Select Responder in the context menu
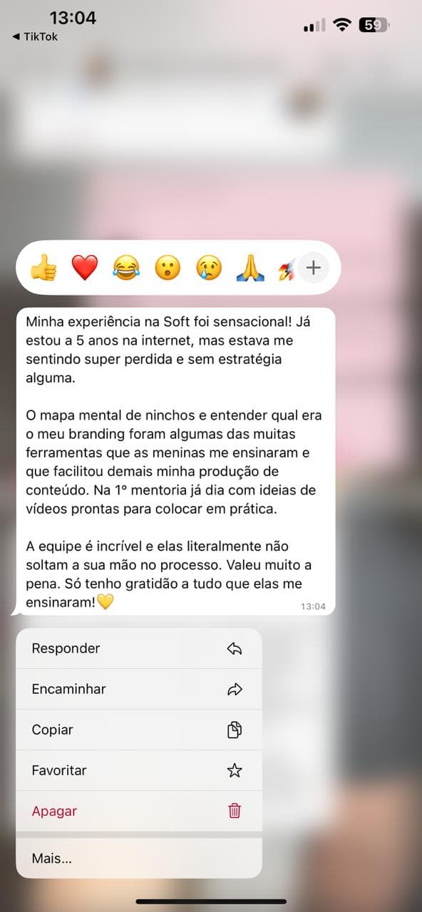This screenshot has height=912, width=422. [139, 648]
